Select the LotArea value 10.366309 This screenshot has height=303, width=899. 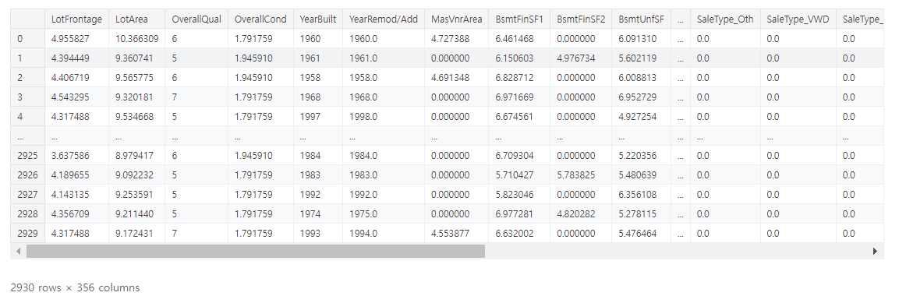[137, 39]
